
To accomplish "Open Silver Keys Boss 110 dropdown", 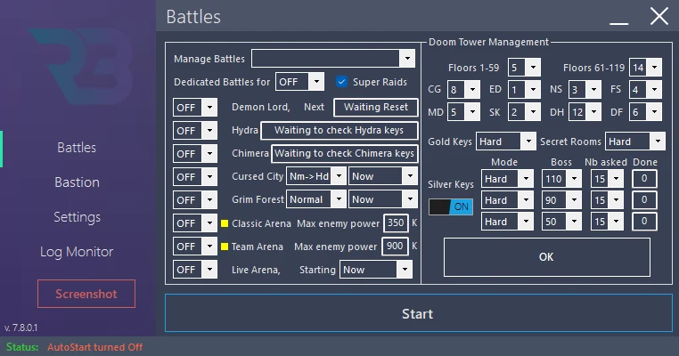I will [x=561, y=179].
